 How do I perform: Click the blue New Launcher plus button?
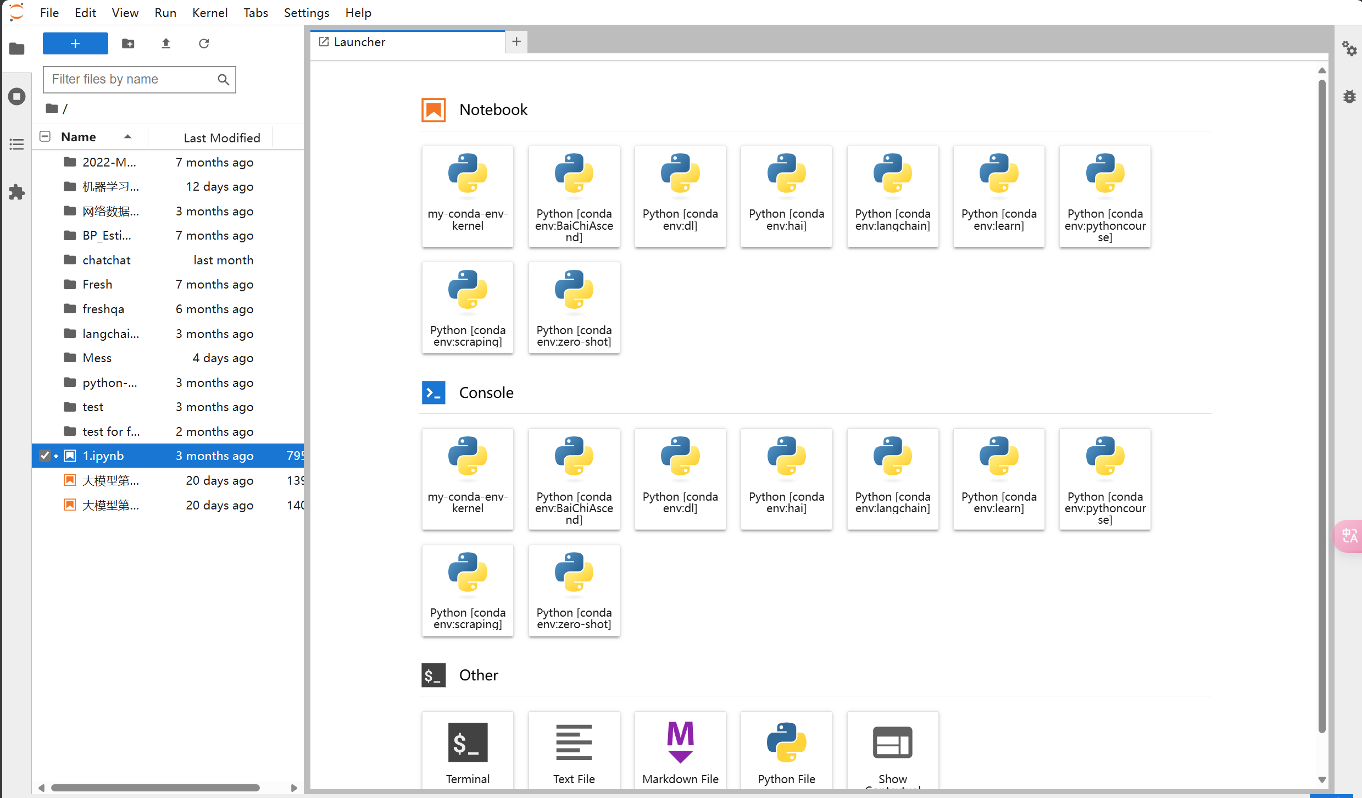click(x=75, y=43)
